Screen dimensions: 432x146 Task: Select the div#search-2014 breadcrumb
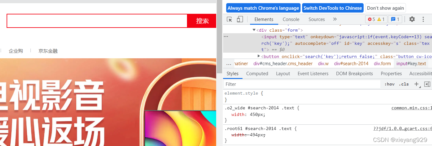351,64
